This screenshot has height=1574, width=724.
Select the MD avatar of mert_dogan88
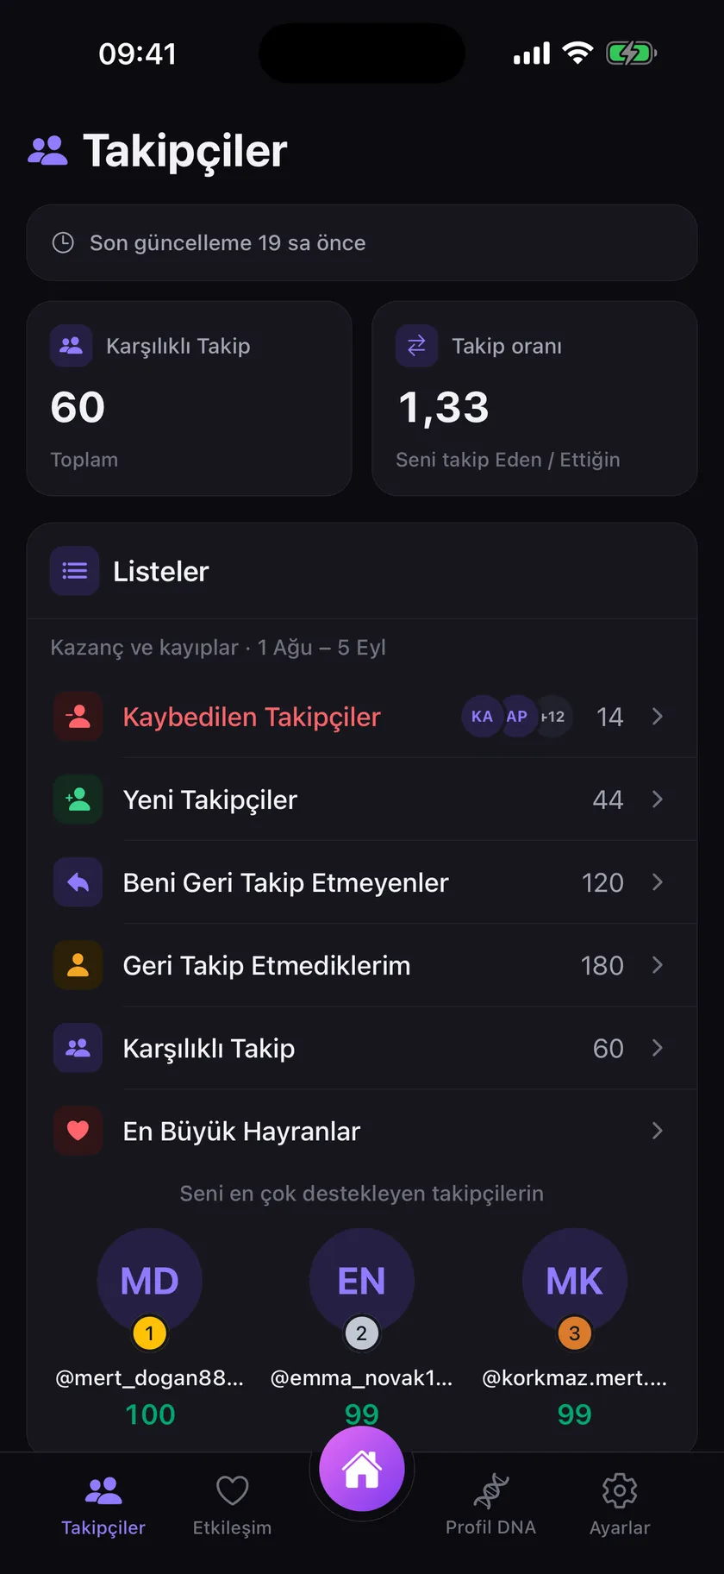[150, 1281]
